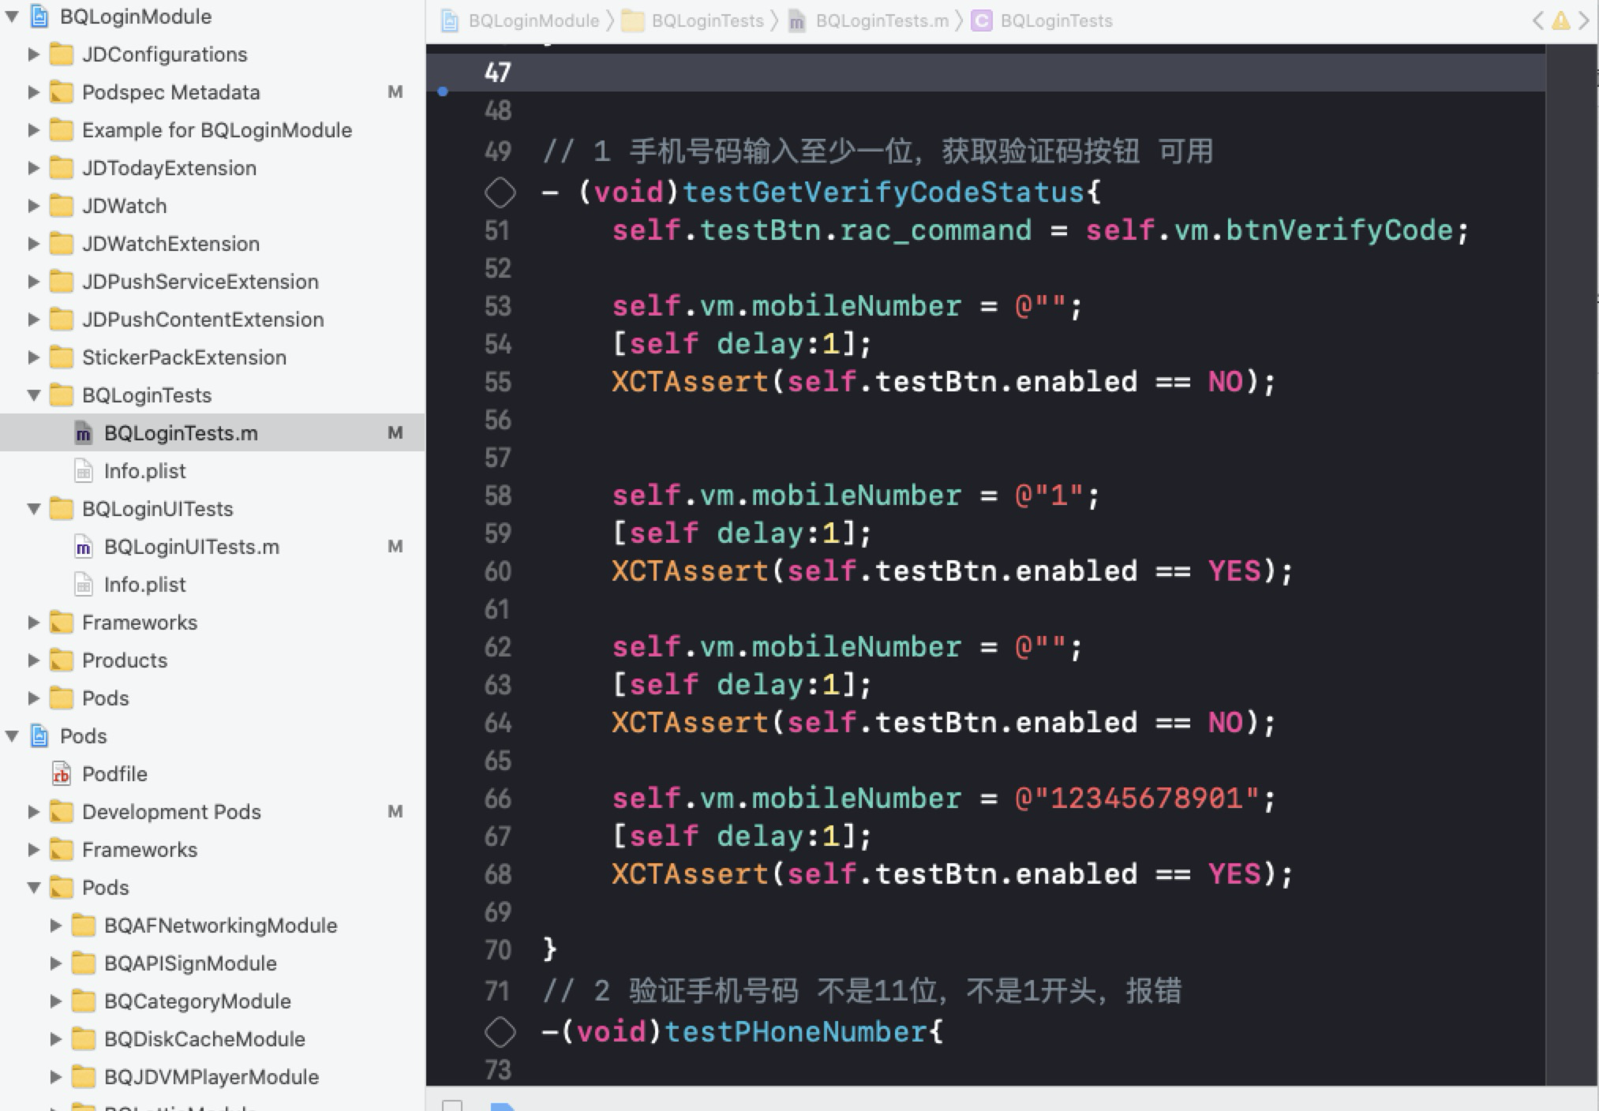The image size is (1599, 1111).
Task: Click the back navigation arrow
Action: pyautogui.click(x=1538, y=22)
